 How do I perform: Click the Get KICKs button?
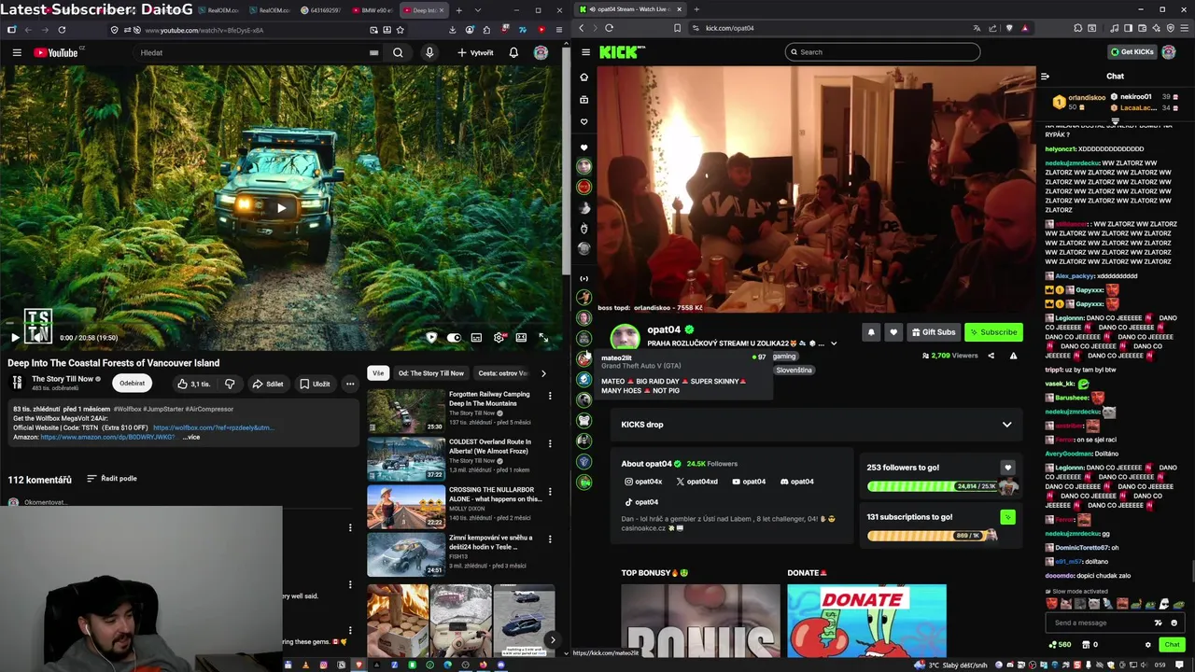[x=1132, y=52]
